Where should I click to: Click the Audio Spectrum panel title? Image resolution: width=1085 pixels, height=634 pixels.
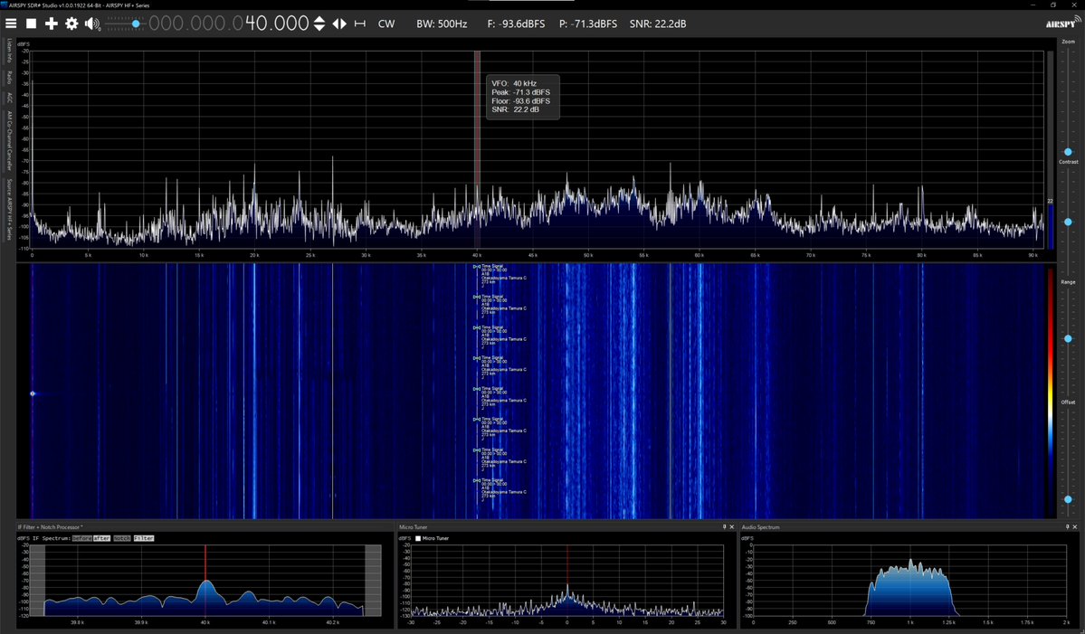[760, 527]
